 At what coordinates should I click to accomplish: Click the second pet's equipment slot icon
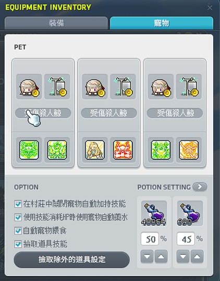pos(123,87)
